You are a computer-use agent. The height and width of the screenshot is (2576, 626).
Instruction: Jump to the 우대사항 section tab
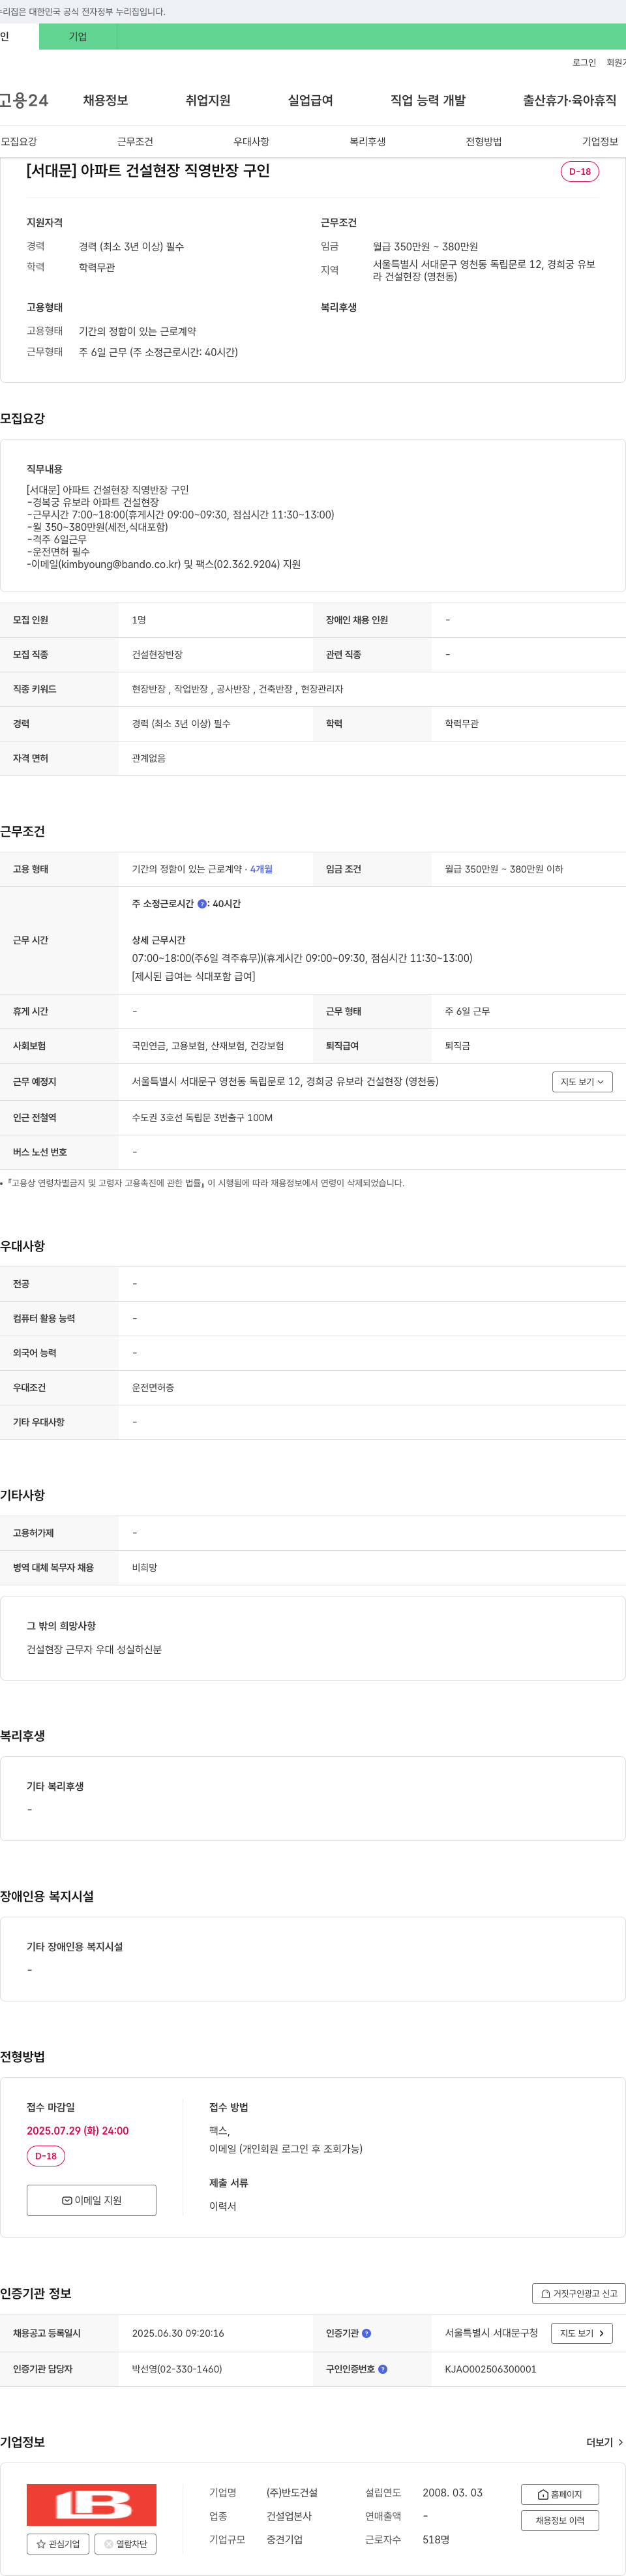(x=251, y=142)
